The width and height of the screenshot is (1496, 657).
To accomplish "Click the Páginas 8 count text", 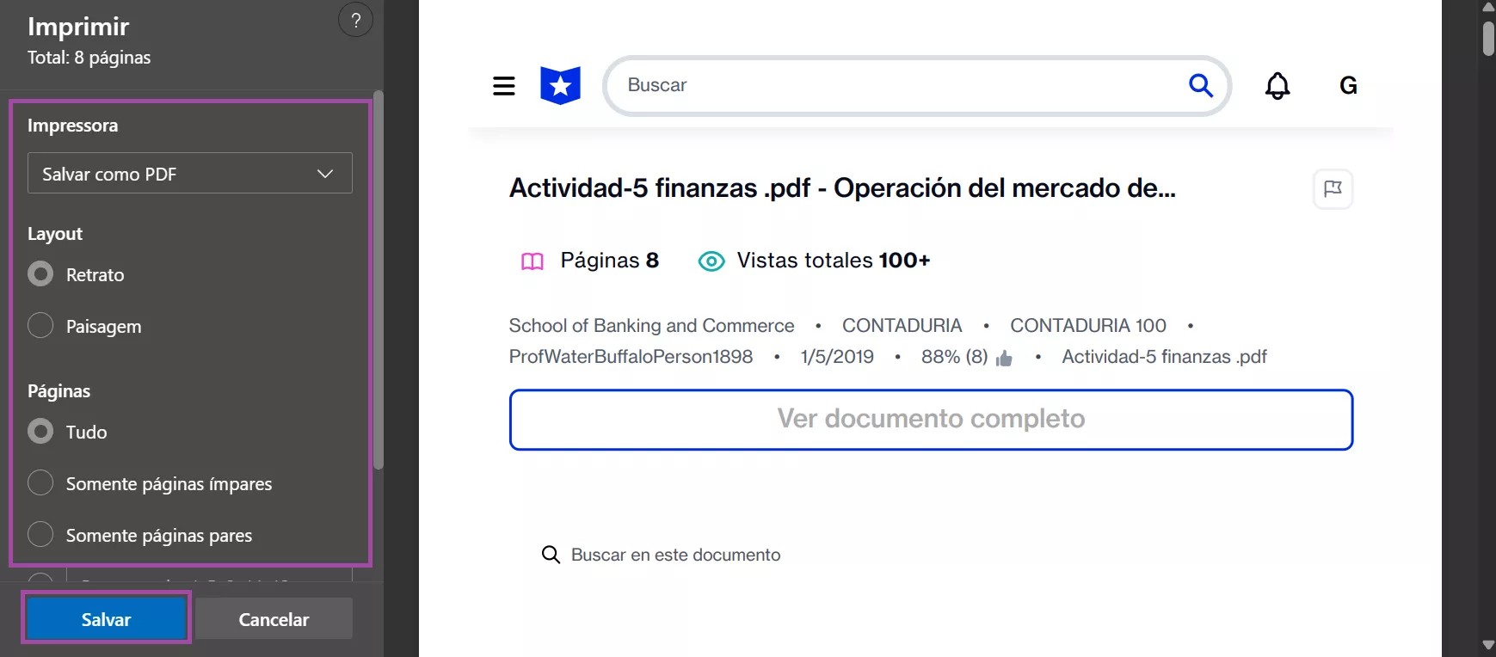I will tap(609, 260).
